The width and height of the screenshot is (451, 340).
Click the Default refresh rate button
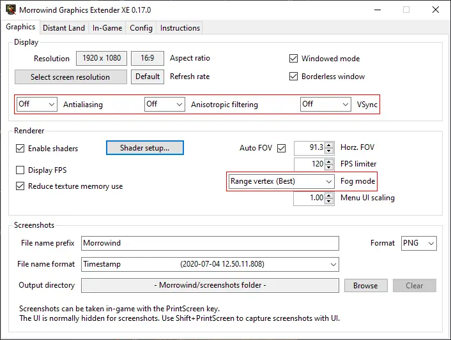148,77
